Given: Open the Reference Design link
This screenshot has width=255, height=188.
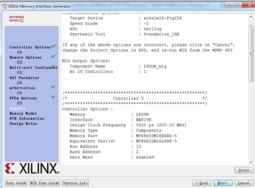Looking at the screenshot, I should click(17, 19).
